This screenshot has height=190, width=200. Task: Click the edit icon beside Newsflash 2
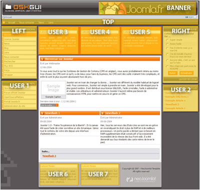[x=102, y=113]
